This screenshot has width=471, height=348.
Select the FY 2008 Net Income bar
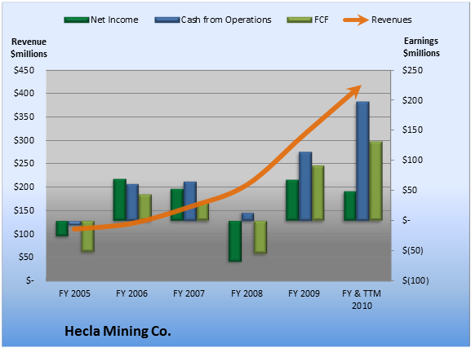tap(235, 241)
